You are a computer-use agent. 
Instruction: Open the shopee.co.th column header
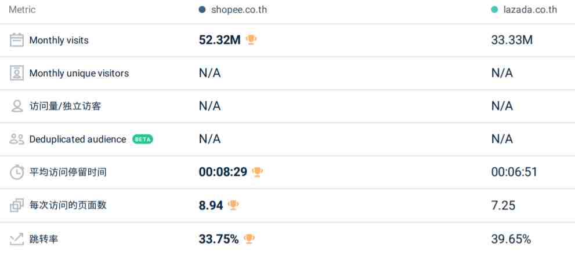[x=238, y=10]
